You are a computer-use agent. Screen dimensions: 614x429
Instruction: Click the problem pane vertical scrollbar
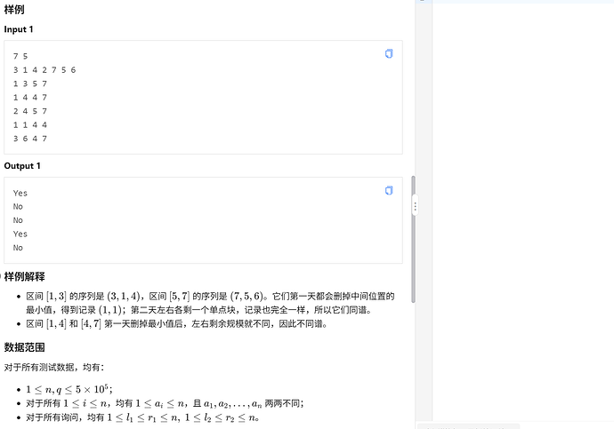[x=413, y=239]
